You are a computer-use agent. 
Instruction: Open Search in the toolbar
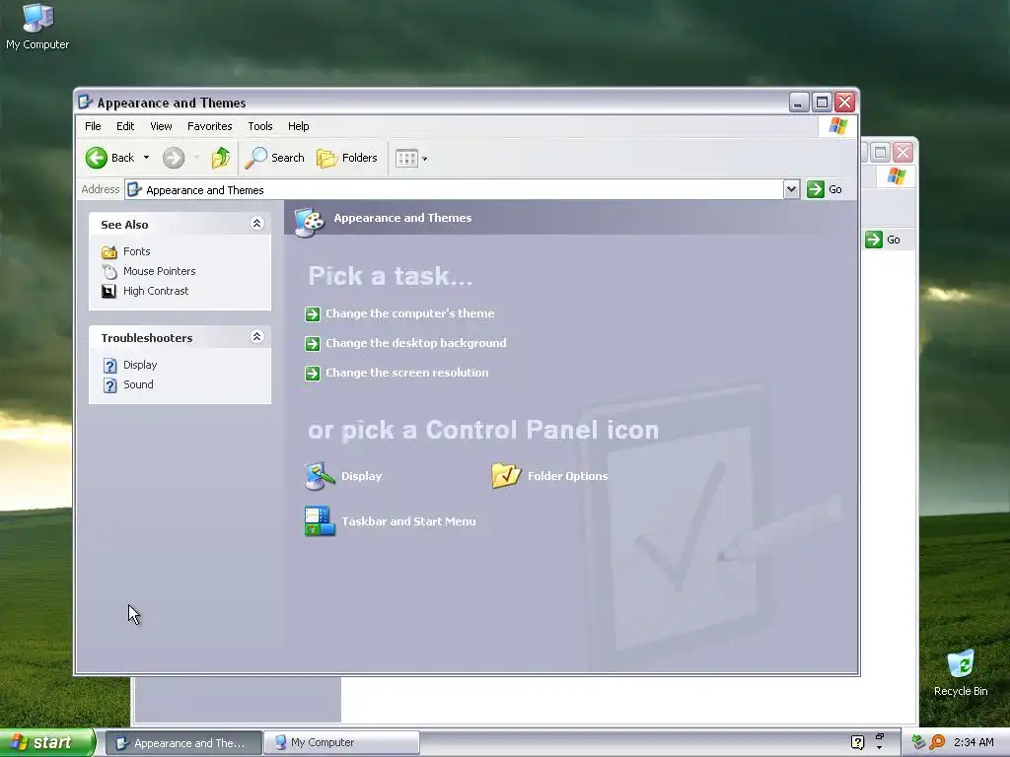[275, 158]
